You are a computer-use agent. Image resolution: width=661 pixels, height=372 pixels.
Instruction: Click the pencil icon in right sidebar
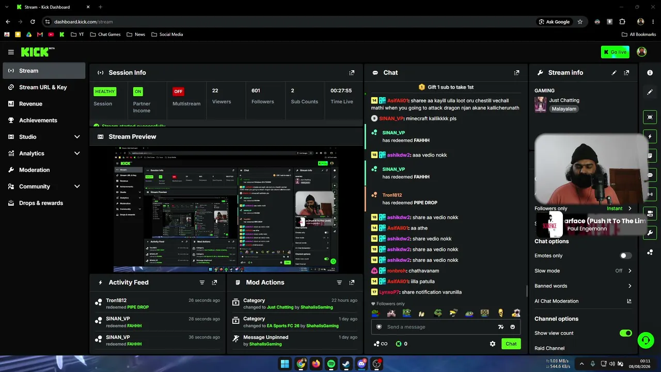tap(650, 92)
